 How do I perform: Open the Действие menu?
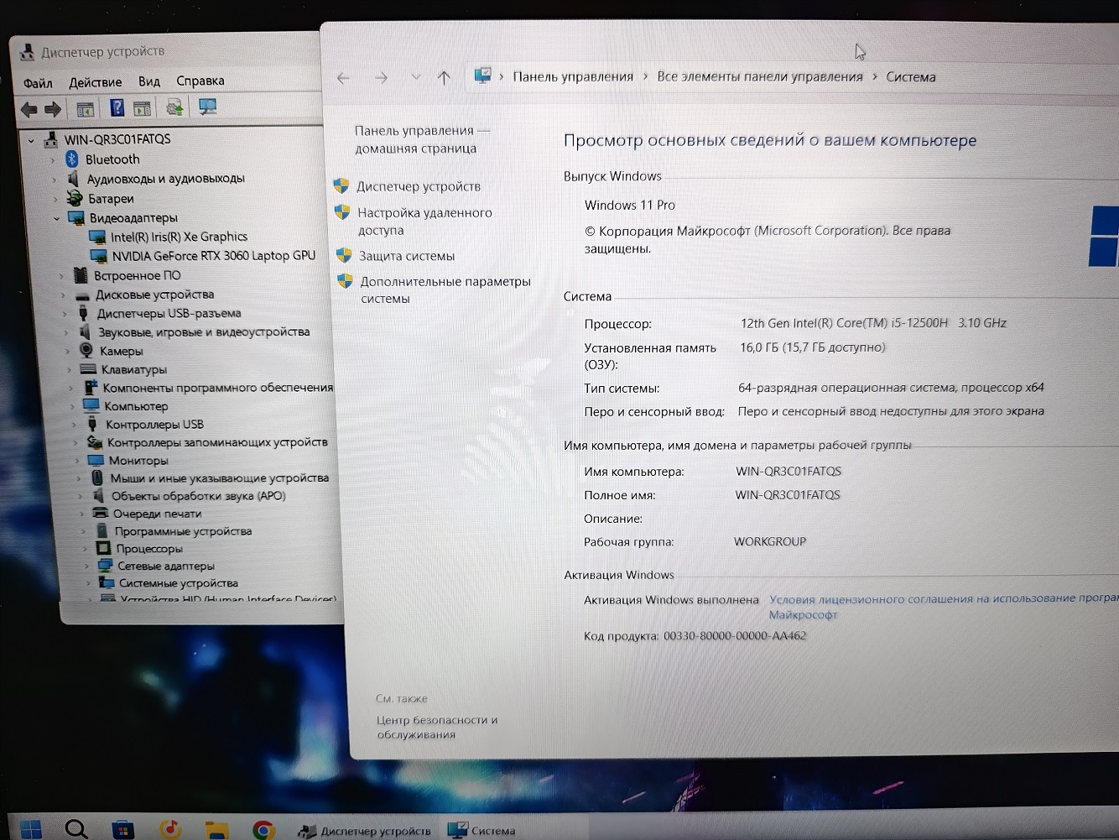coord(95,82)
